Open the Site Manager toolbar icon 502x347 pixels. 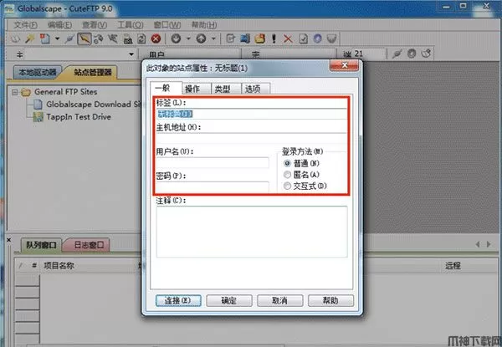click(x=15, y=39)
